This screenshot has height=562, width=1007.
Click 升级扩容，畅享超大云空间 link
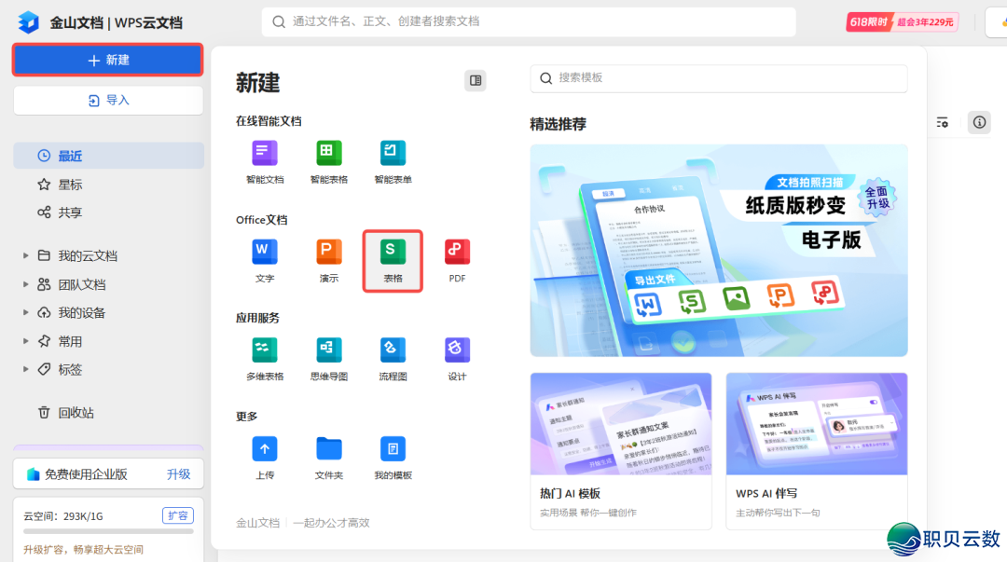click(84, 549)
